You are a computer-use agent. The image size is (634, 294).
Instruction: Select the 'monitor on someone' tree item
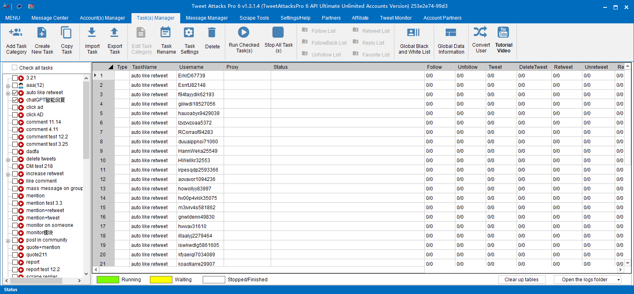coord(50,225)
